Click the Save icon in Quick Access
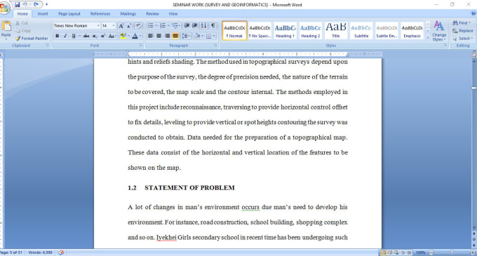Image resolution: width=477 pixels, height=256 pixels. [x=17, y=5]
